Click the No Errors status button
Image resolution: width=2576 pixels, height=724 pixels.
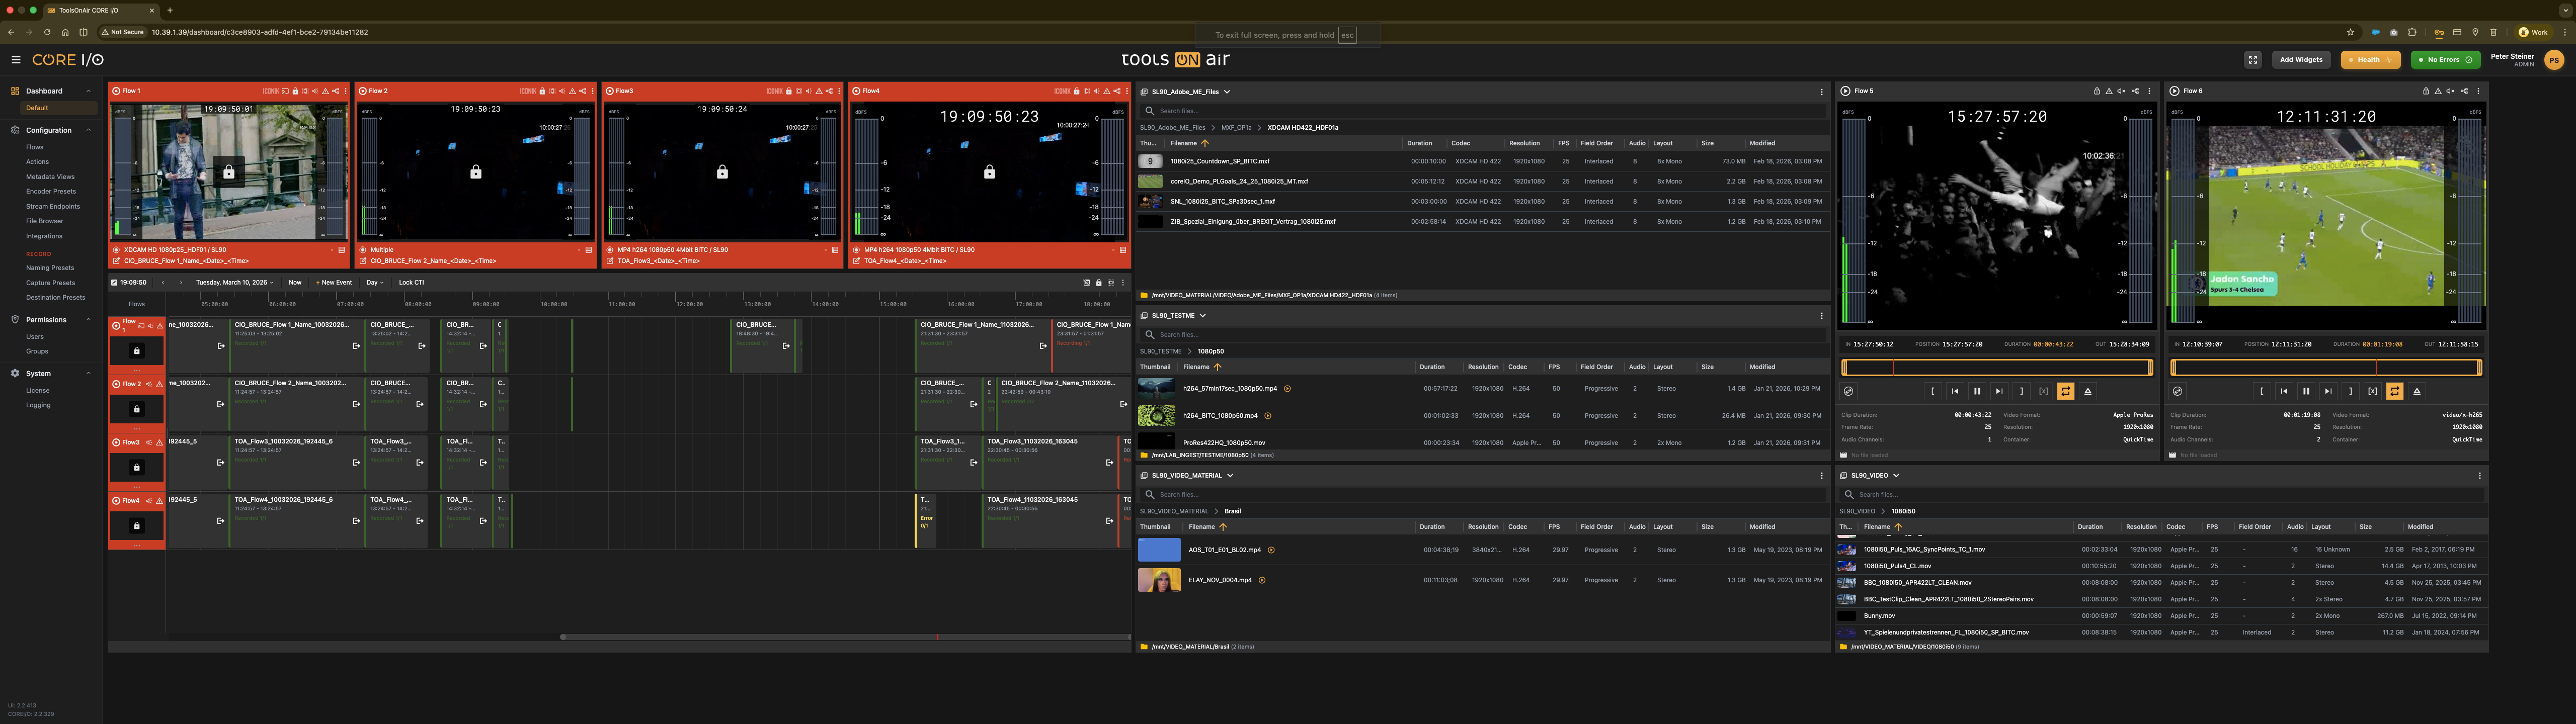pos(2445,60)
